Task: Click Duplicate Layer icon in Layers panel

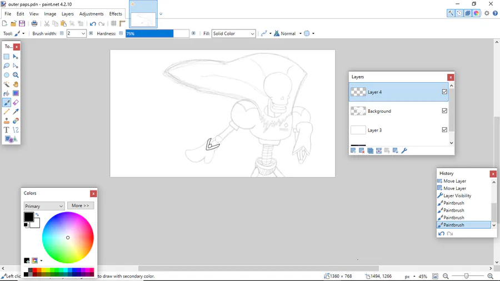Action: (x=370, y=150)
